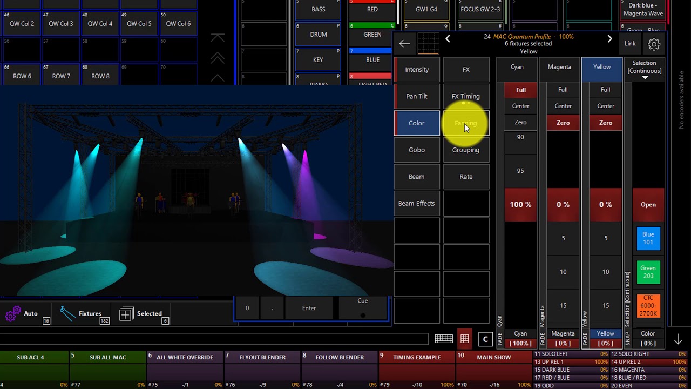Open the on-screen keyboard icon
The image size is (691, 389).
click(444, 339)
